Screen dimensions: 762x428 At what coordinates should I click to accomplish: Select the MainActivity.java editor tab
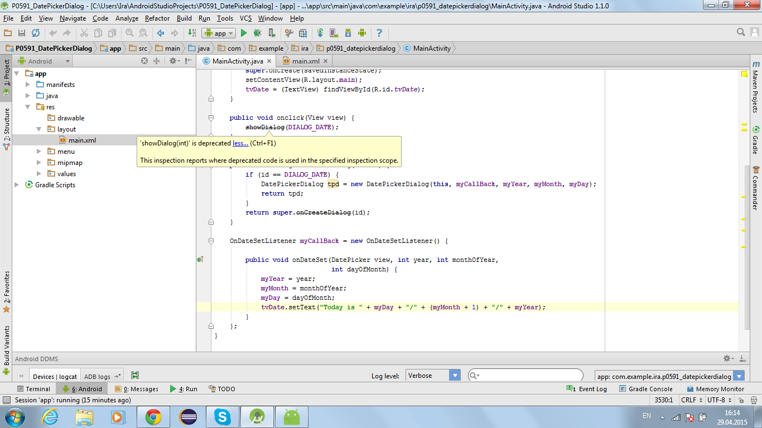[238, 61]
